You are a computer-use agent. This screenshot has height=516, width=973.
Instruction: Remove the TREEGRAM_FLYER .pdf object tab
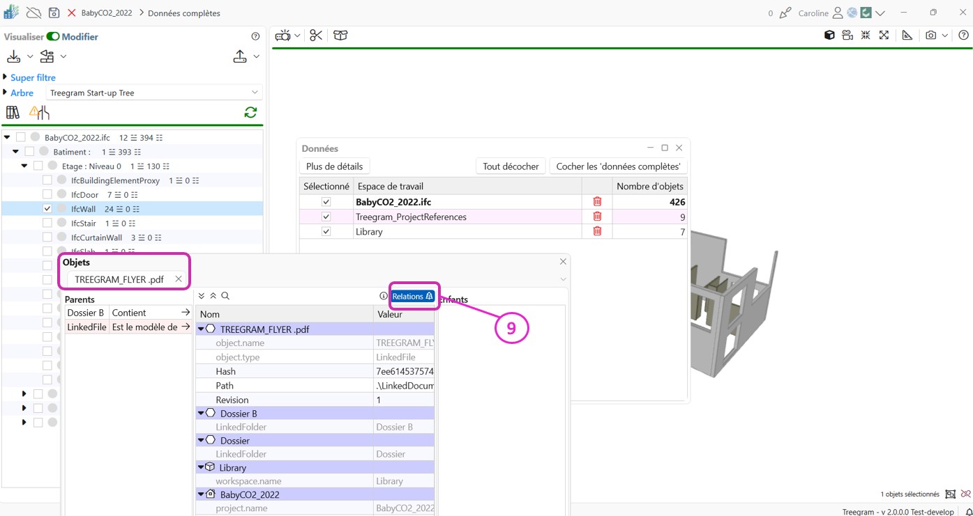point(179,279)
